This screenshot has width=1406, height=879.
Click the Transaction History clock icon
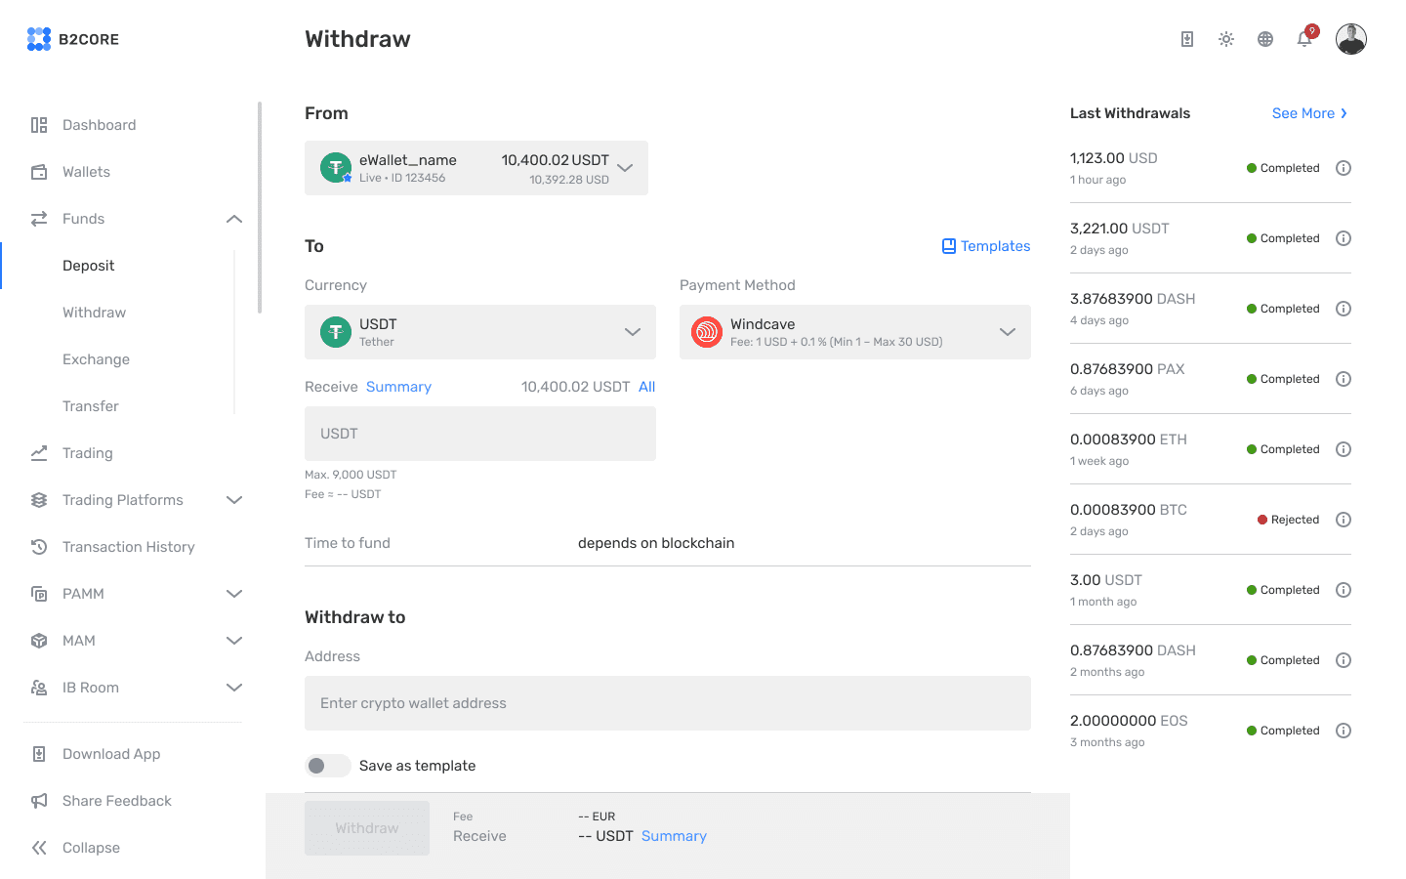tap(39, 547)
